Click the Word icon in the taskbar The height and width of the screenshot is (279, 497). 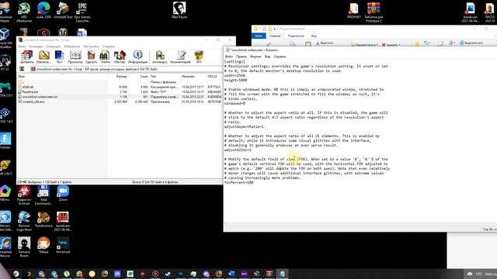[x=231, y=274]
